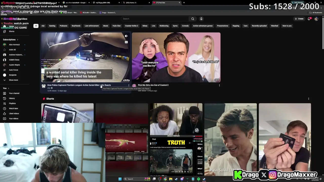The height and width of the screenshot is (182, 324).
Task: Open Alex Hormozi subscription channel
Action: pyautogui.click(x=14, y=45)
